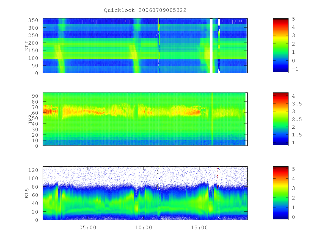Click the white data gap in NPI plot
Screen dimensions: 330x247
tap(211, 46)
